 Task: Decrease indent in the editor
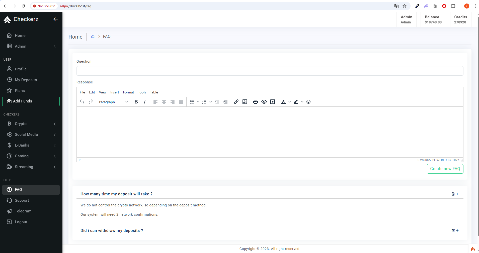(x=217, y=102)
